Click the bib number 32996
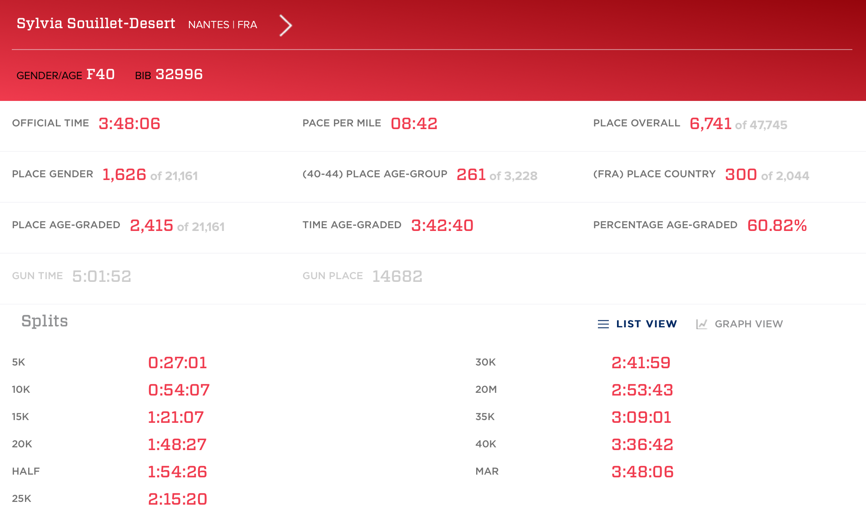866x511 pixels. pos(179,75)
